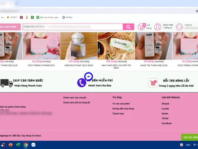Open the TikTok footer link
This screenshot has height=149, width=198.
[x=165, y=118]
